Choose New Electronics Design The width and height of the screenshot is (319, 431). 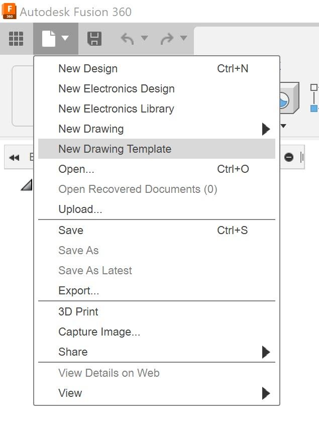(x=117, y=89)
